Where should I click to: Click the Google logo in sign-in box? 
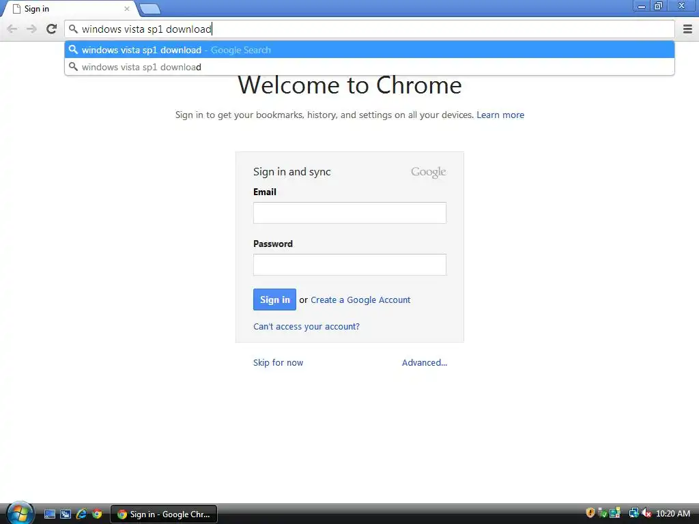coord(429,172)
